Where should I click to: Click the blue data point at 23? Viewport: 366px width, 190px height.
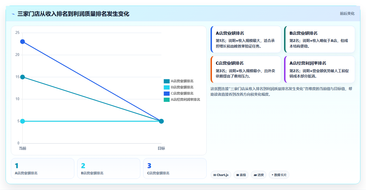pyautogui.click(x=22, y=42)
